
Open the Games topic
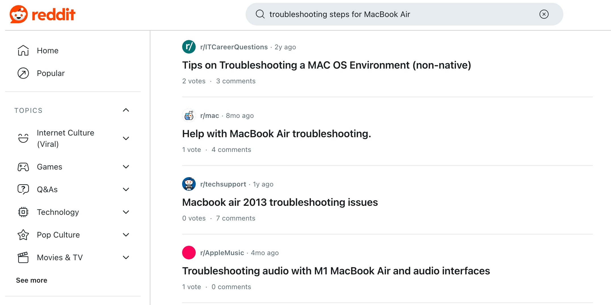pyautogui.click(x=49, y=167)
